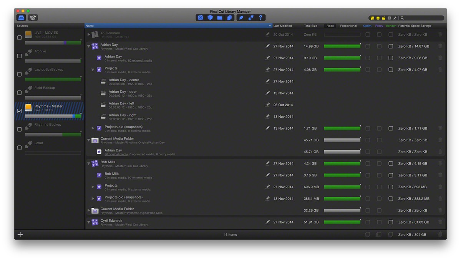The height and width of the screenshot is (260, 461).
Task: Switch size bars to Proportional mode
Action: [x=348, y=26]
